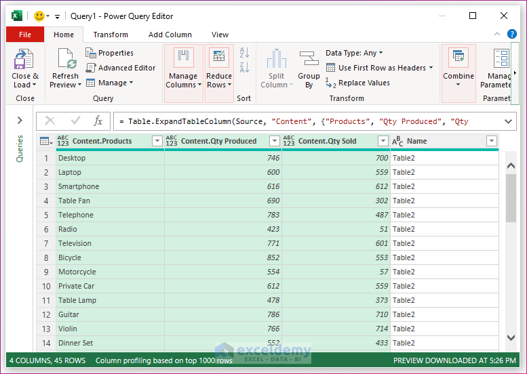The width and height of the screenshot is (527, 374).
Task: Open the Data Type: Any dropdown
Action: coord(354,53)
